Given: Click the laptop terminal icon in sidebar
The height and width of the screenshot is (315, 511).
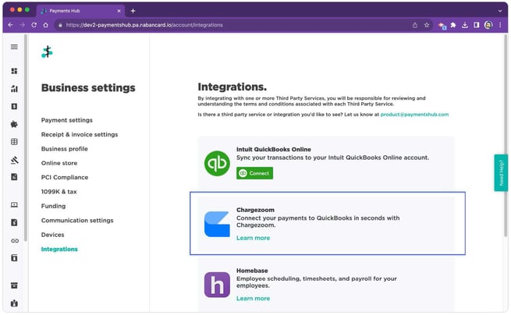Looking at the screenshot, I should pos(14,205).
